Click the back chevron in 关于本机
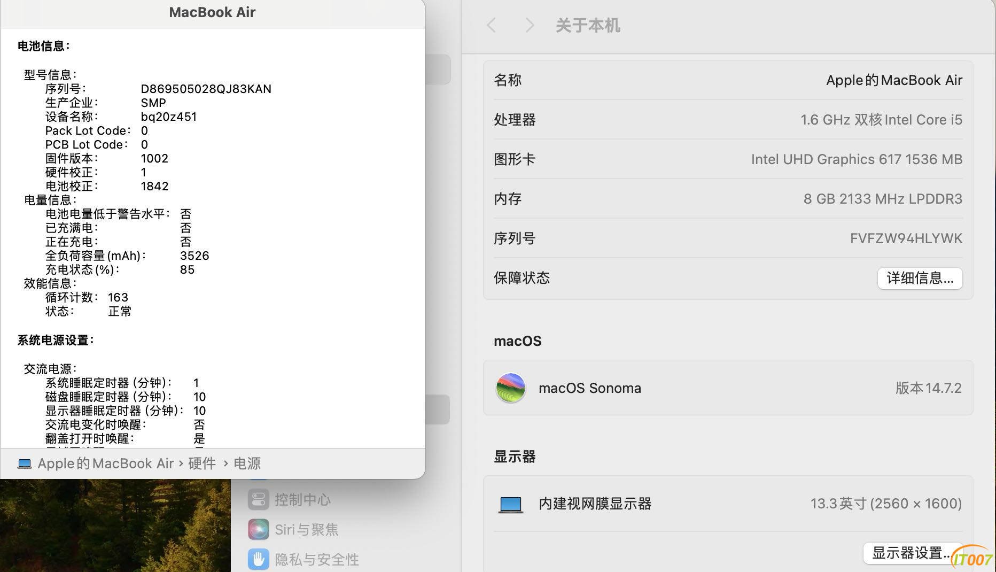 491,25
